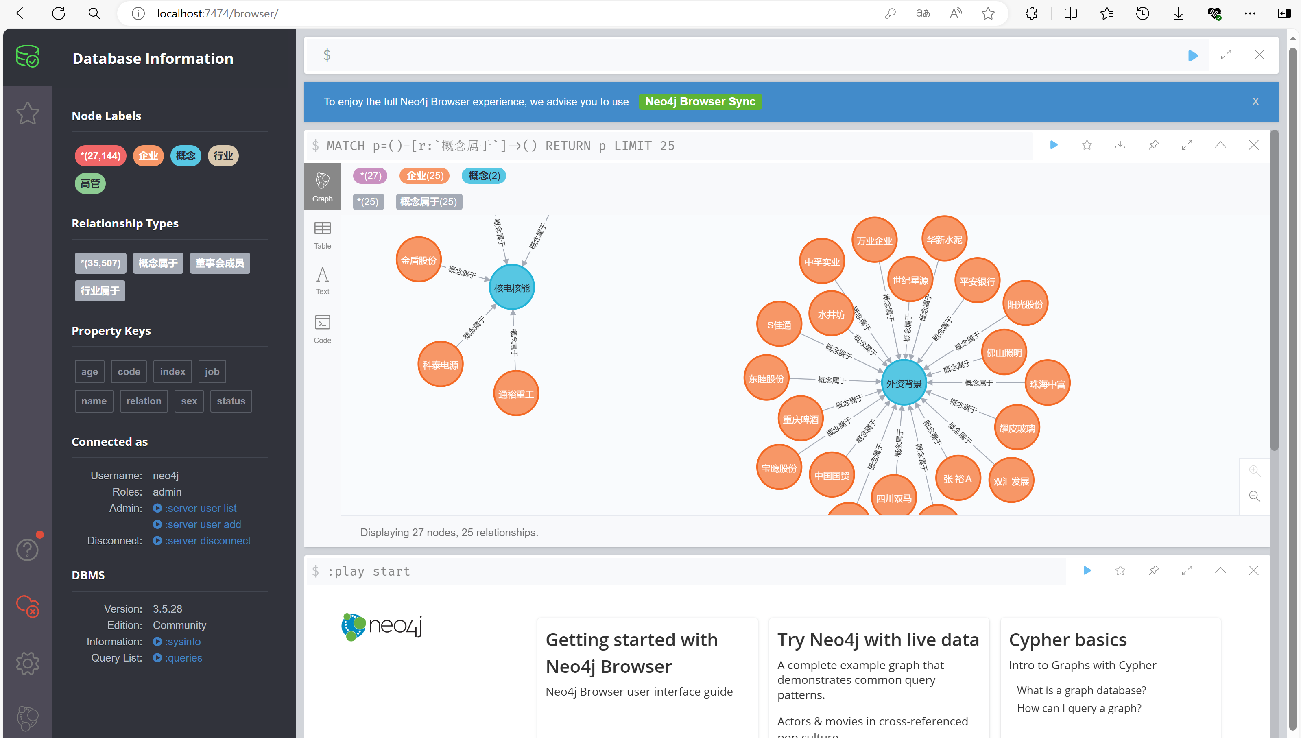Export the MATCH query result via download icon

coord(1120,146)
